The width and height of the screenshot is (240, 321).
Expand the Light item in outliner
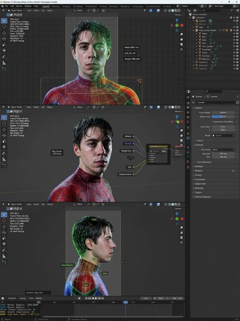point(193,27)
